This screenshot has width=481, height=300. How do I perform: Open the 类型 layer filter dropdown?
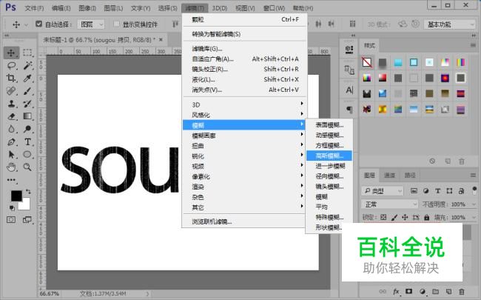383,191
